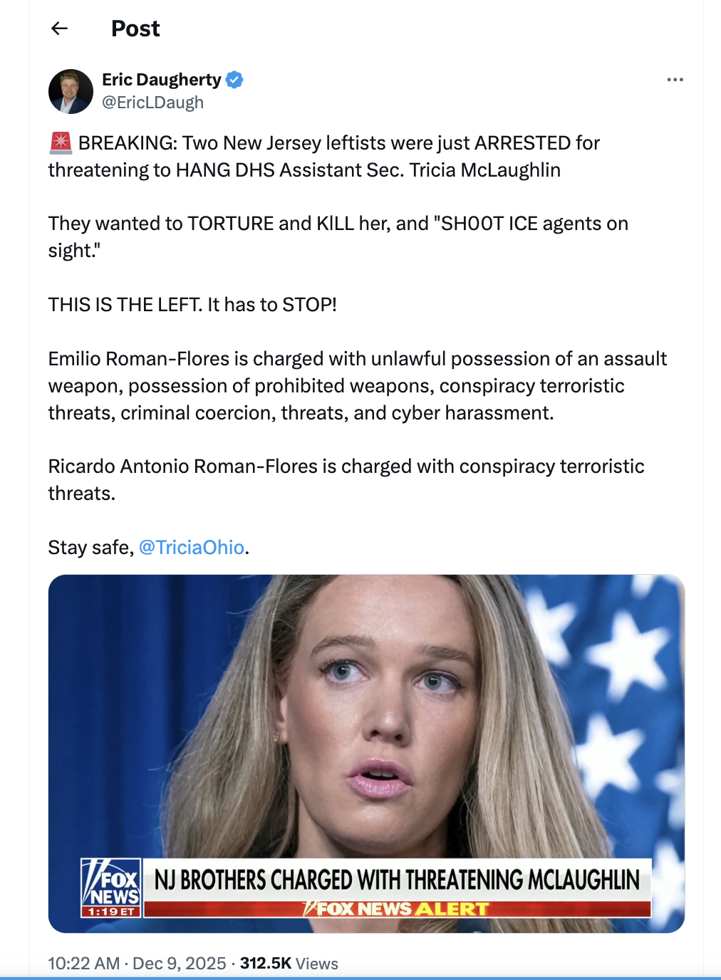
Task: Click the Emilio Roman-Flores charges paragraph
Action: tap(358, 386)
